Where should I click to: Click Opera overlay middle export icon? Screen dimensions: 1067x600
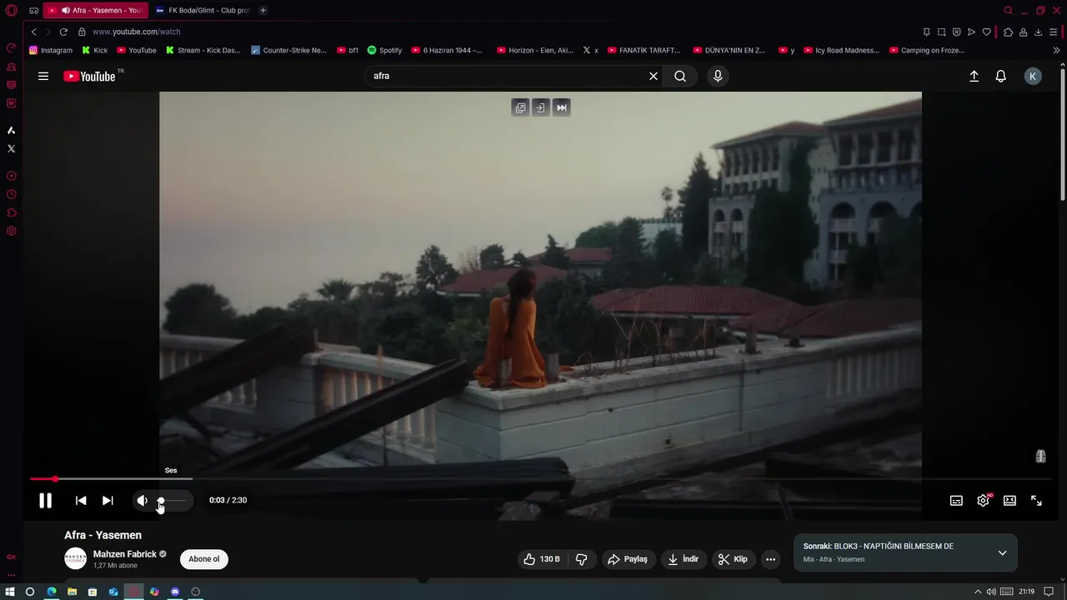coord(540,107)
